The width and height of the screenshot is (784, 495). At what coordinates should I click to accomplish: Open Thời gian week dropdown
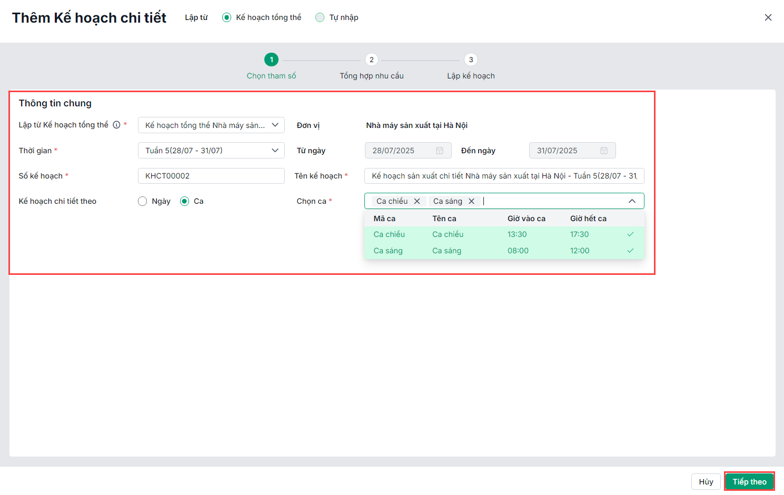pyautogui.click(x=275, y=151)
